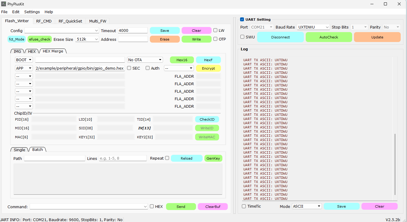Switch to the RF_QuickSet tab

[70, 21]
